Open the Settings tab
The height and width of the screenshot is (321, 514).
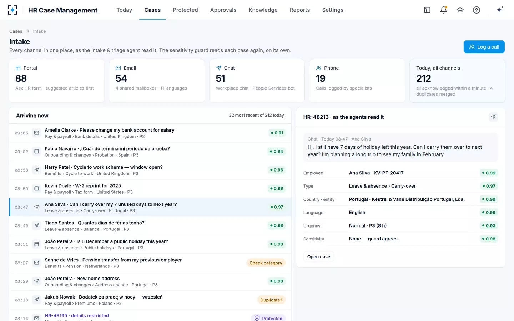(333, 10)
